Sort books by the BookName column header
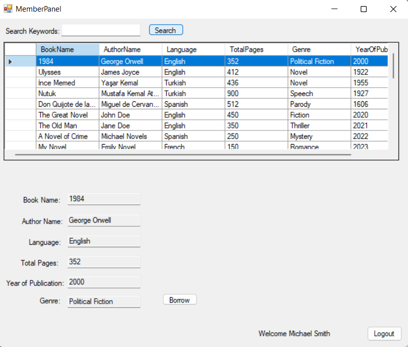 click(x=67, y=49)
